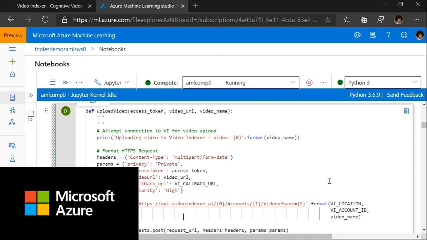Viewport: 427px width, 240px height.
Task: Click the green plus create-new icon
Action: (13, 62)
